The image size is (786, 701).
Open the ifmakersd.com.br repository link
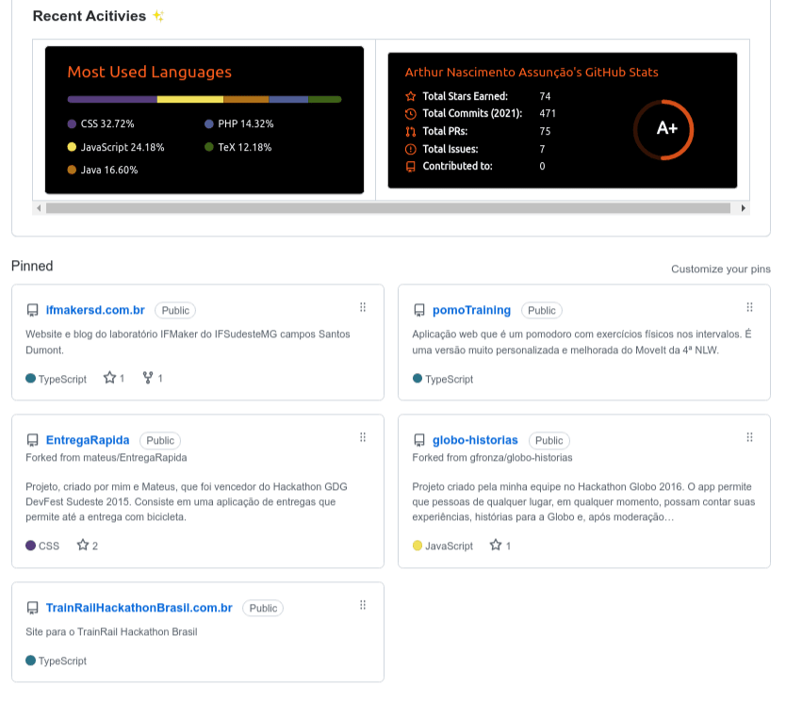pos(95,310)
